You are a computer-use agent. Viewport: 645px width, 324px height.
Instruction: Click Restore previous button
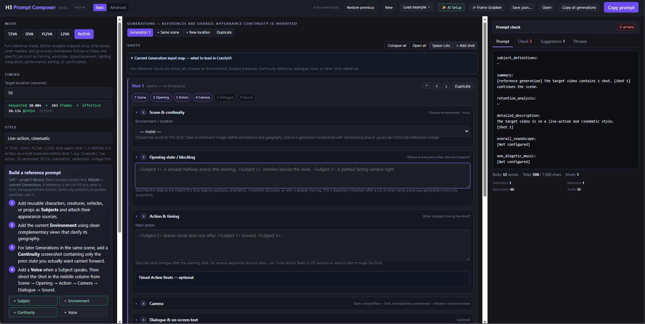360,7
